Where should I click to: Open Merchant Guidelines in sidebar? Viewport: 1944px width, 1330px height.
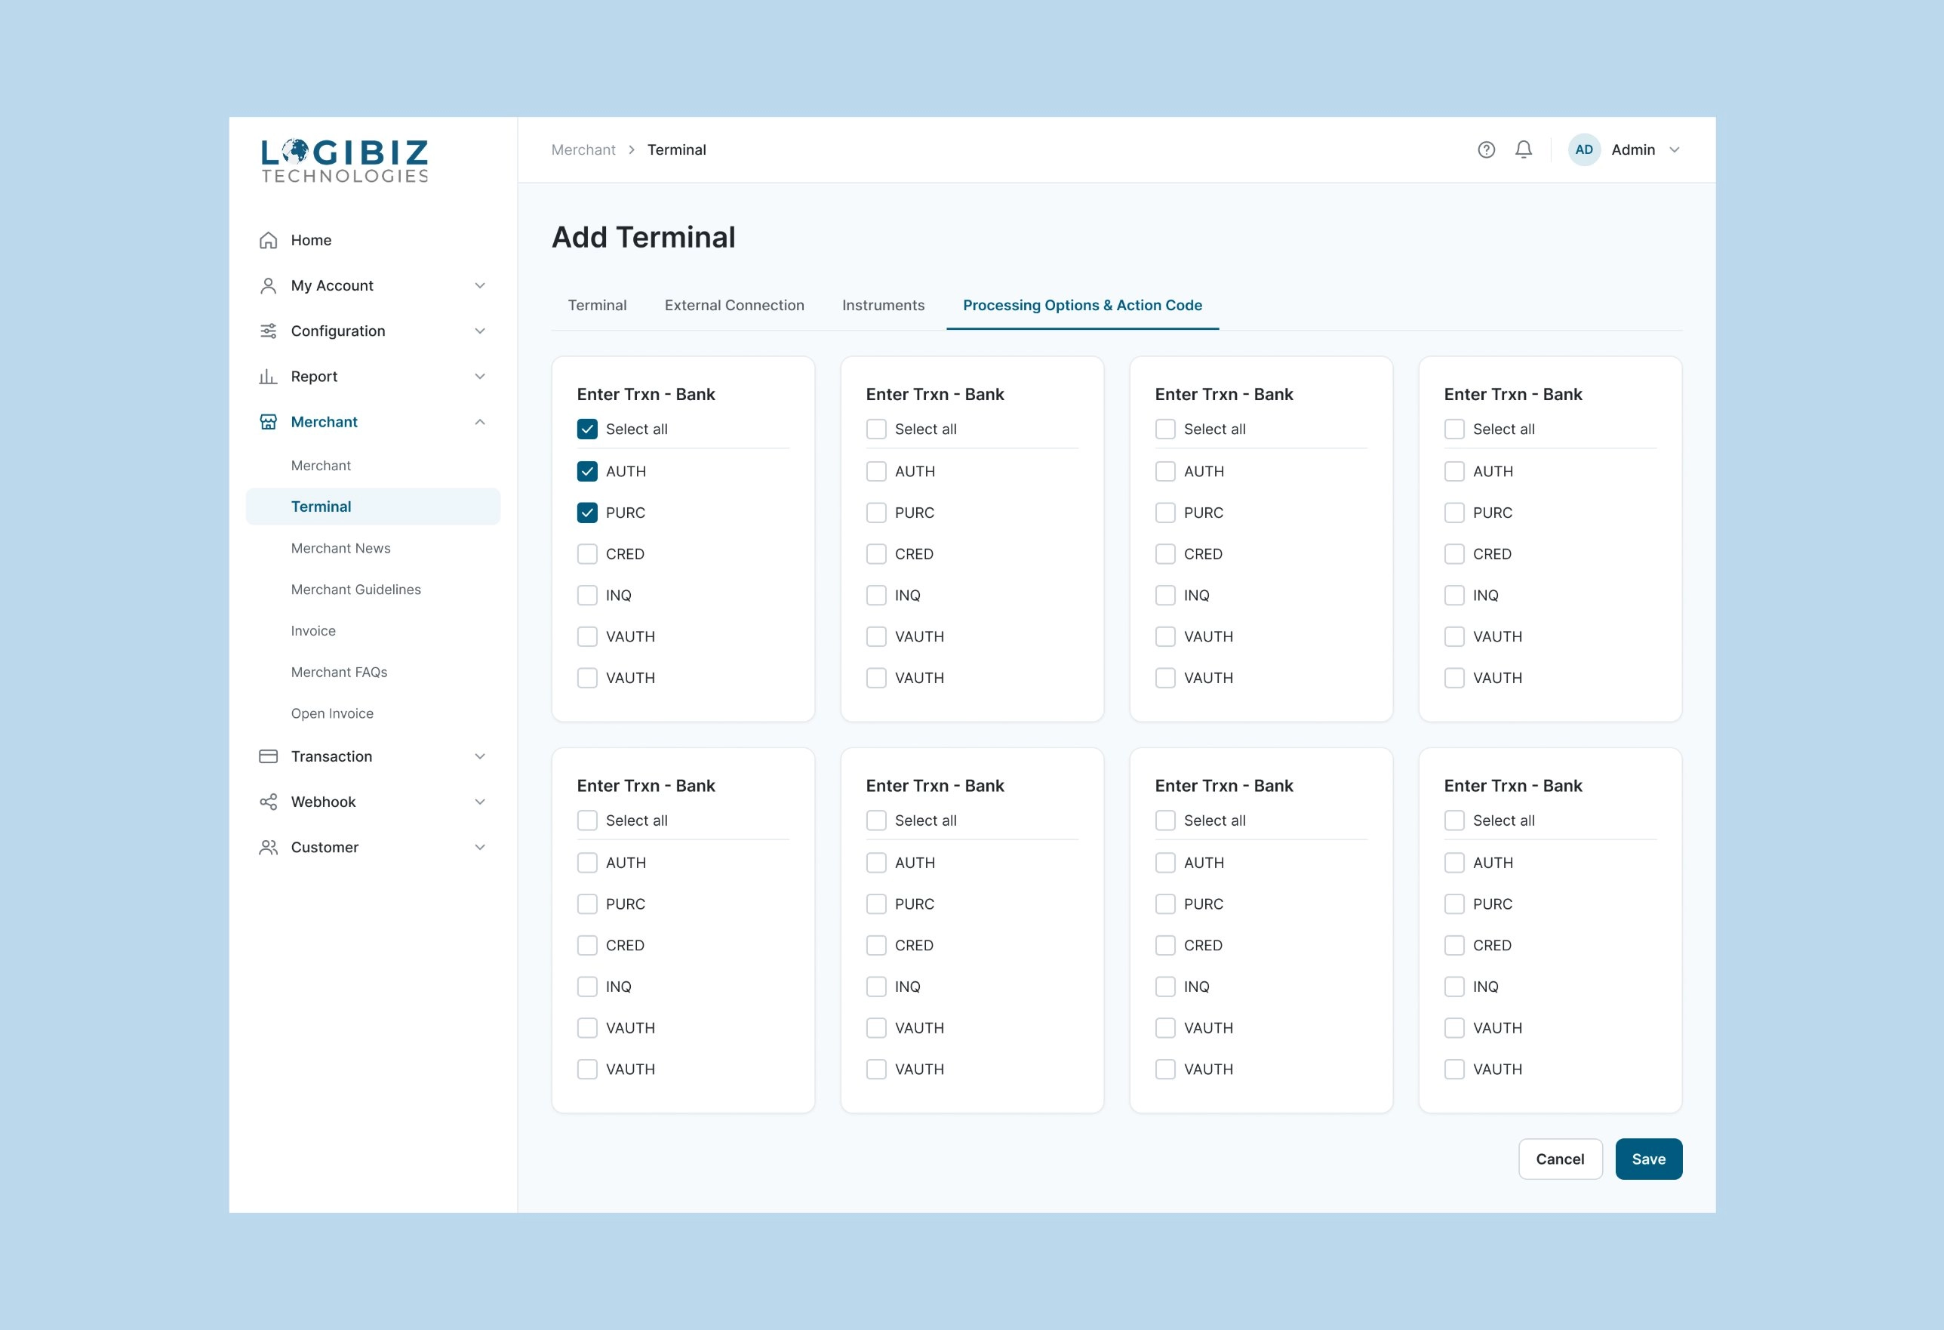tap(355, 590)
